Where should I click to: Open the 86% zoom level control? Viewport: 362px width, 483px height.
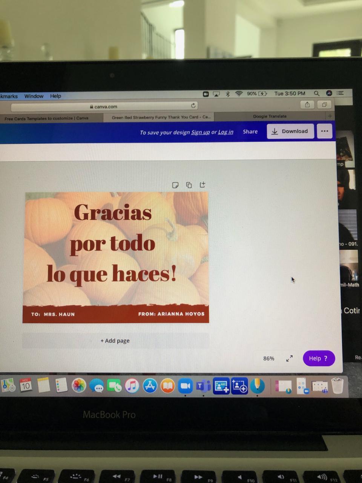[x=268, y=358]
